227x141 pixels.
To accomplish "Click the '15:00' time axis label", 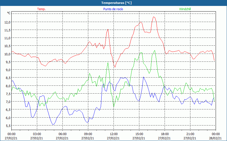I will tap(139, 134).
